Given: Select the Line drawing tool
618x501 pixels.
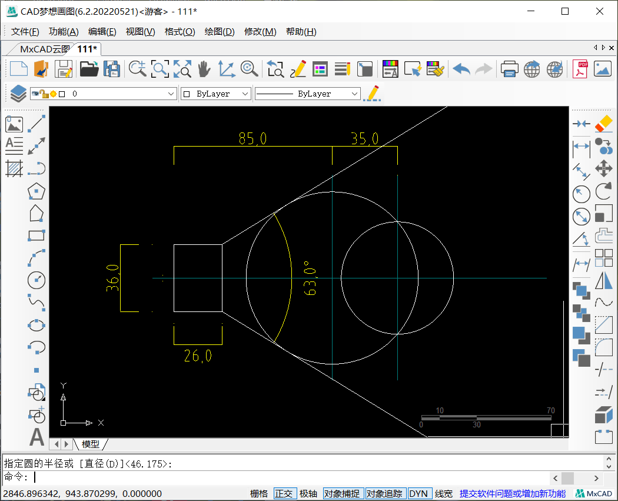Looking at the screenshot, I should tap(37, 124).
